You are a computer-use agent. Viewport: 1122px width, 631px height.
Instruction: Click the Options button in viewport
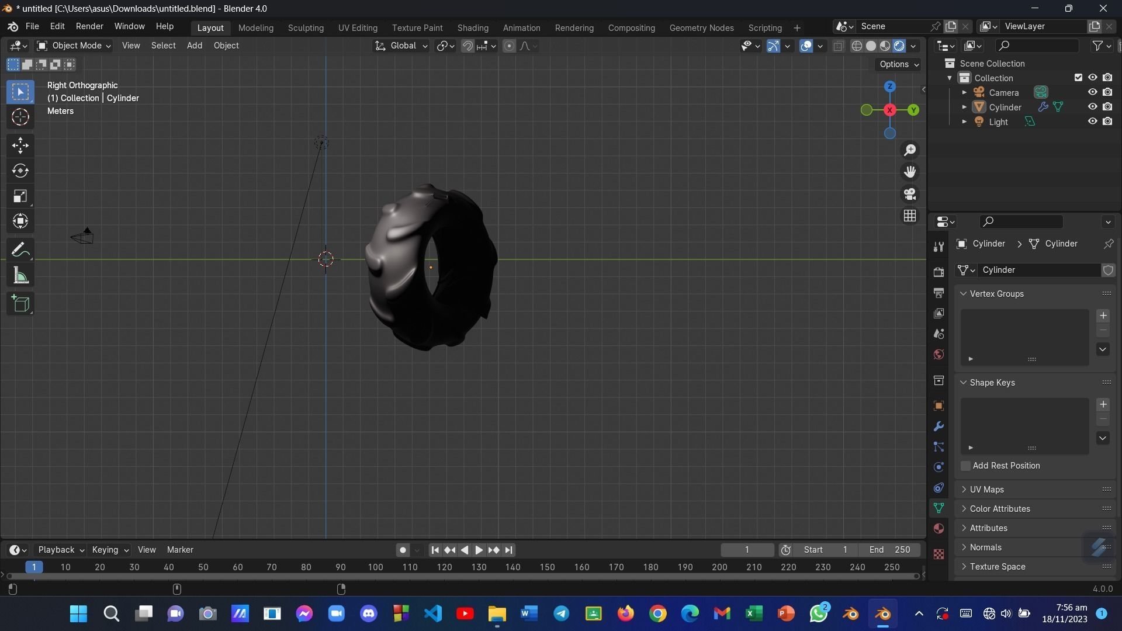(x=899, y=64)
